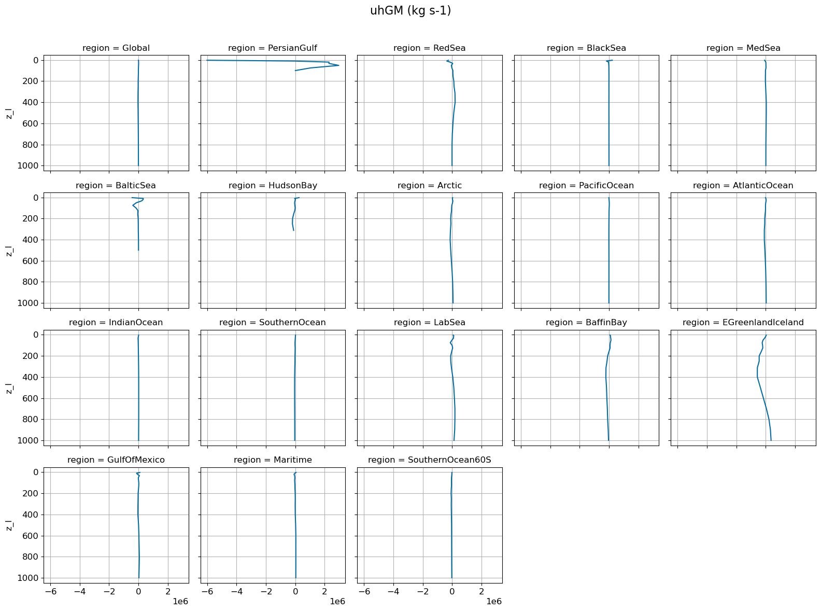
Task: Select the 'region = AtlanticOcean' subplot title
Action: pyautogui.click(x=743, y=186)
